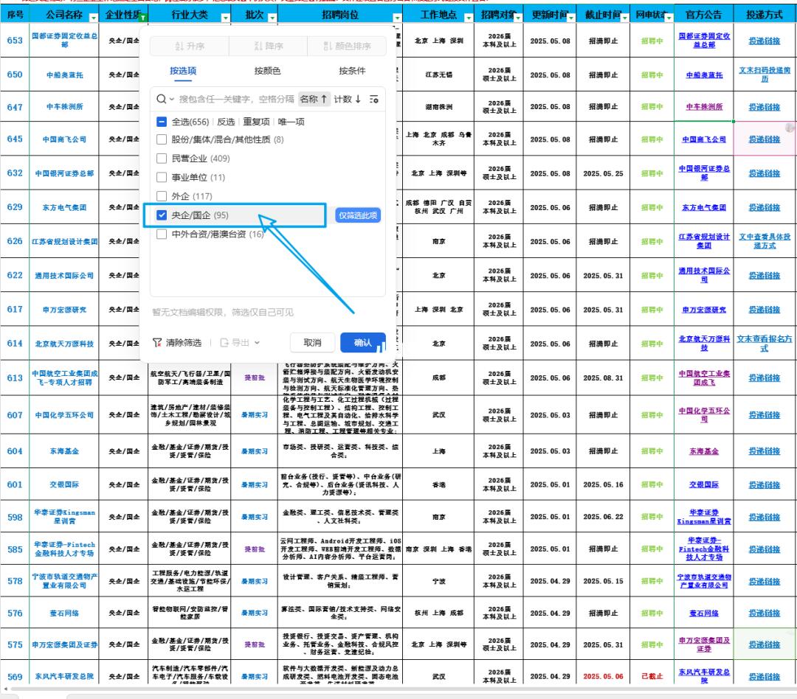The width and height of the screenshot is (797, 699).
Task: Click the 取消 cancel button
Action: pyautogui.click(x=313, y=343)
